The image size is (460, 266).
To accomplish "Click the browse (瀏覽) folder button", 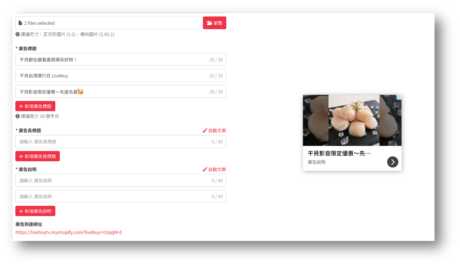I will point(214,23).
